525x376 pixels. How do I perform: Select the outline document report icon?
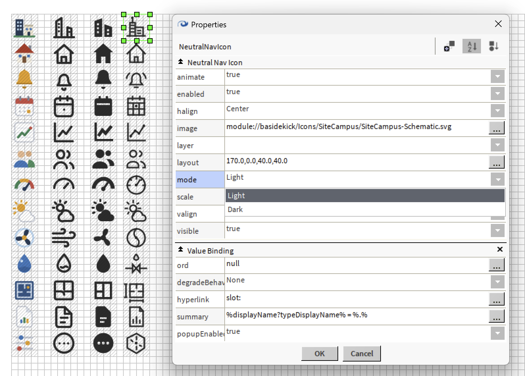click(64, 317)
